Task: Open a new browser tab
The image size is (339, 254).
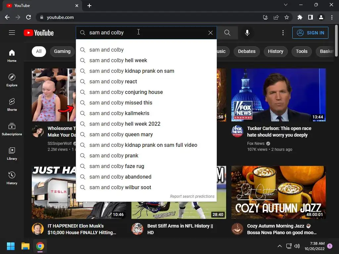Action: [89, 6]
